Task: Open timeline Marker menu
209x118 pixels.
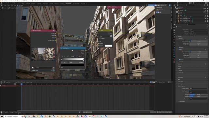Action: tap(23, 82)
